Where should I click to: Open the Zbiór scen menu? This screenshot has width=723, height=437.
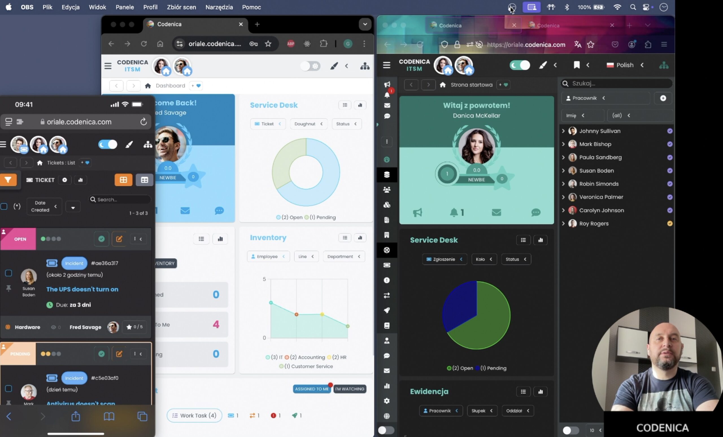(x=181, y=7)
